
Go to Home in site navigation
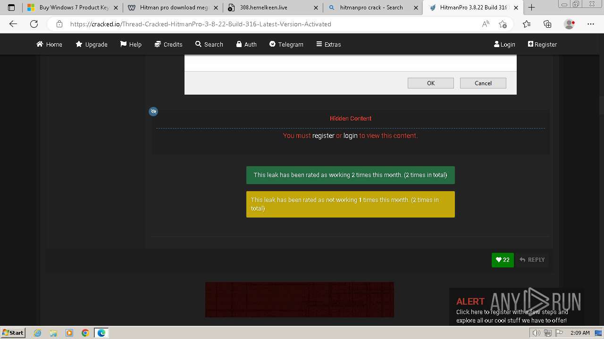point(49,44)
